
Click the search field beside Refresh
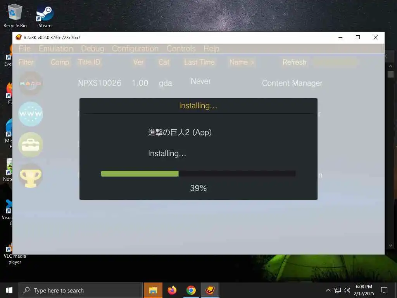(335, 62)
